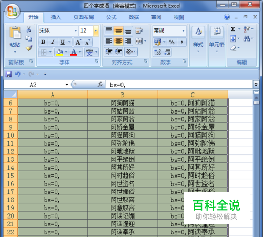
Task: Open the font size dropdown arrow
Action: [x=96, y=30]
